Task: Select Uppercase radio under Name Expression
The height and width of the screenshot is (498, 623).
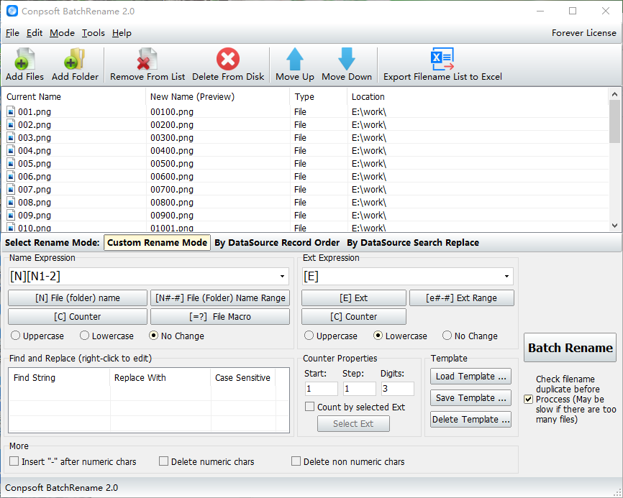Action: coord(15,336)
